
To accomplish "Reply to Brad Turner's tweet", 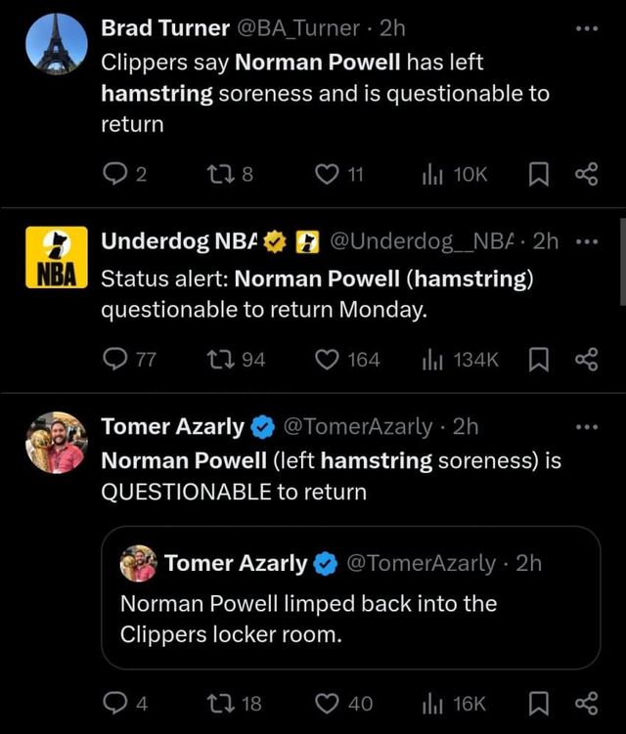I will click(115, 175).
